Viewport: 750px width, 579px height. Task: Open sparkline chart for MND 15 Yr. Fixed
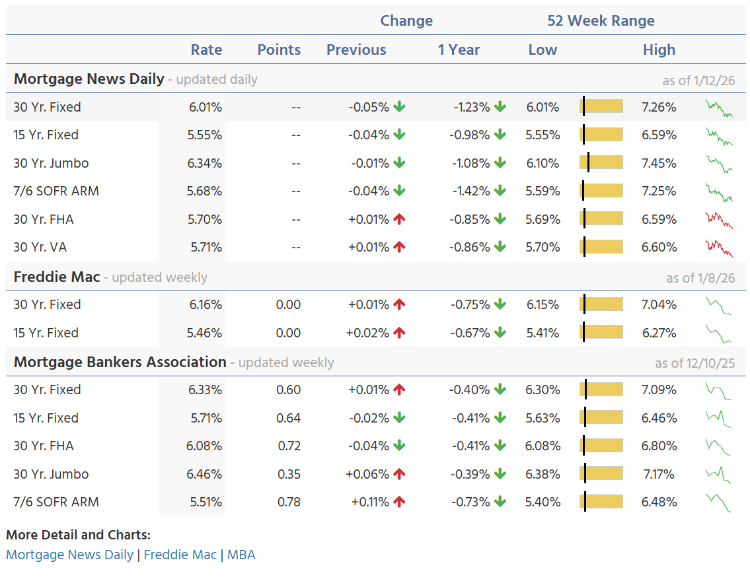(x=719, y=137)
